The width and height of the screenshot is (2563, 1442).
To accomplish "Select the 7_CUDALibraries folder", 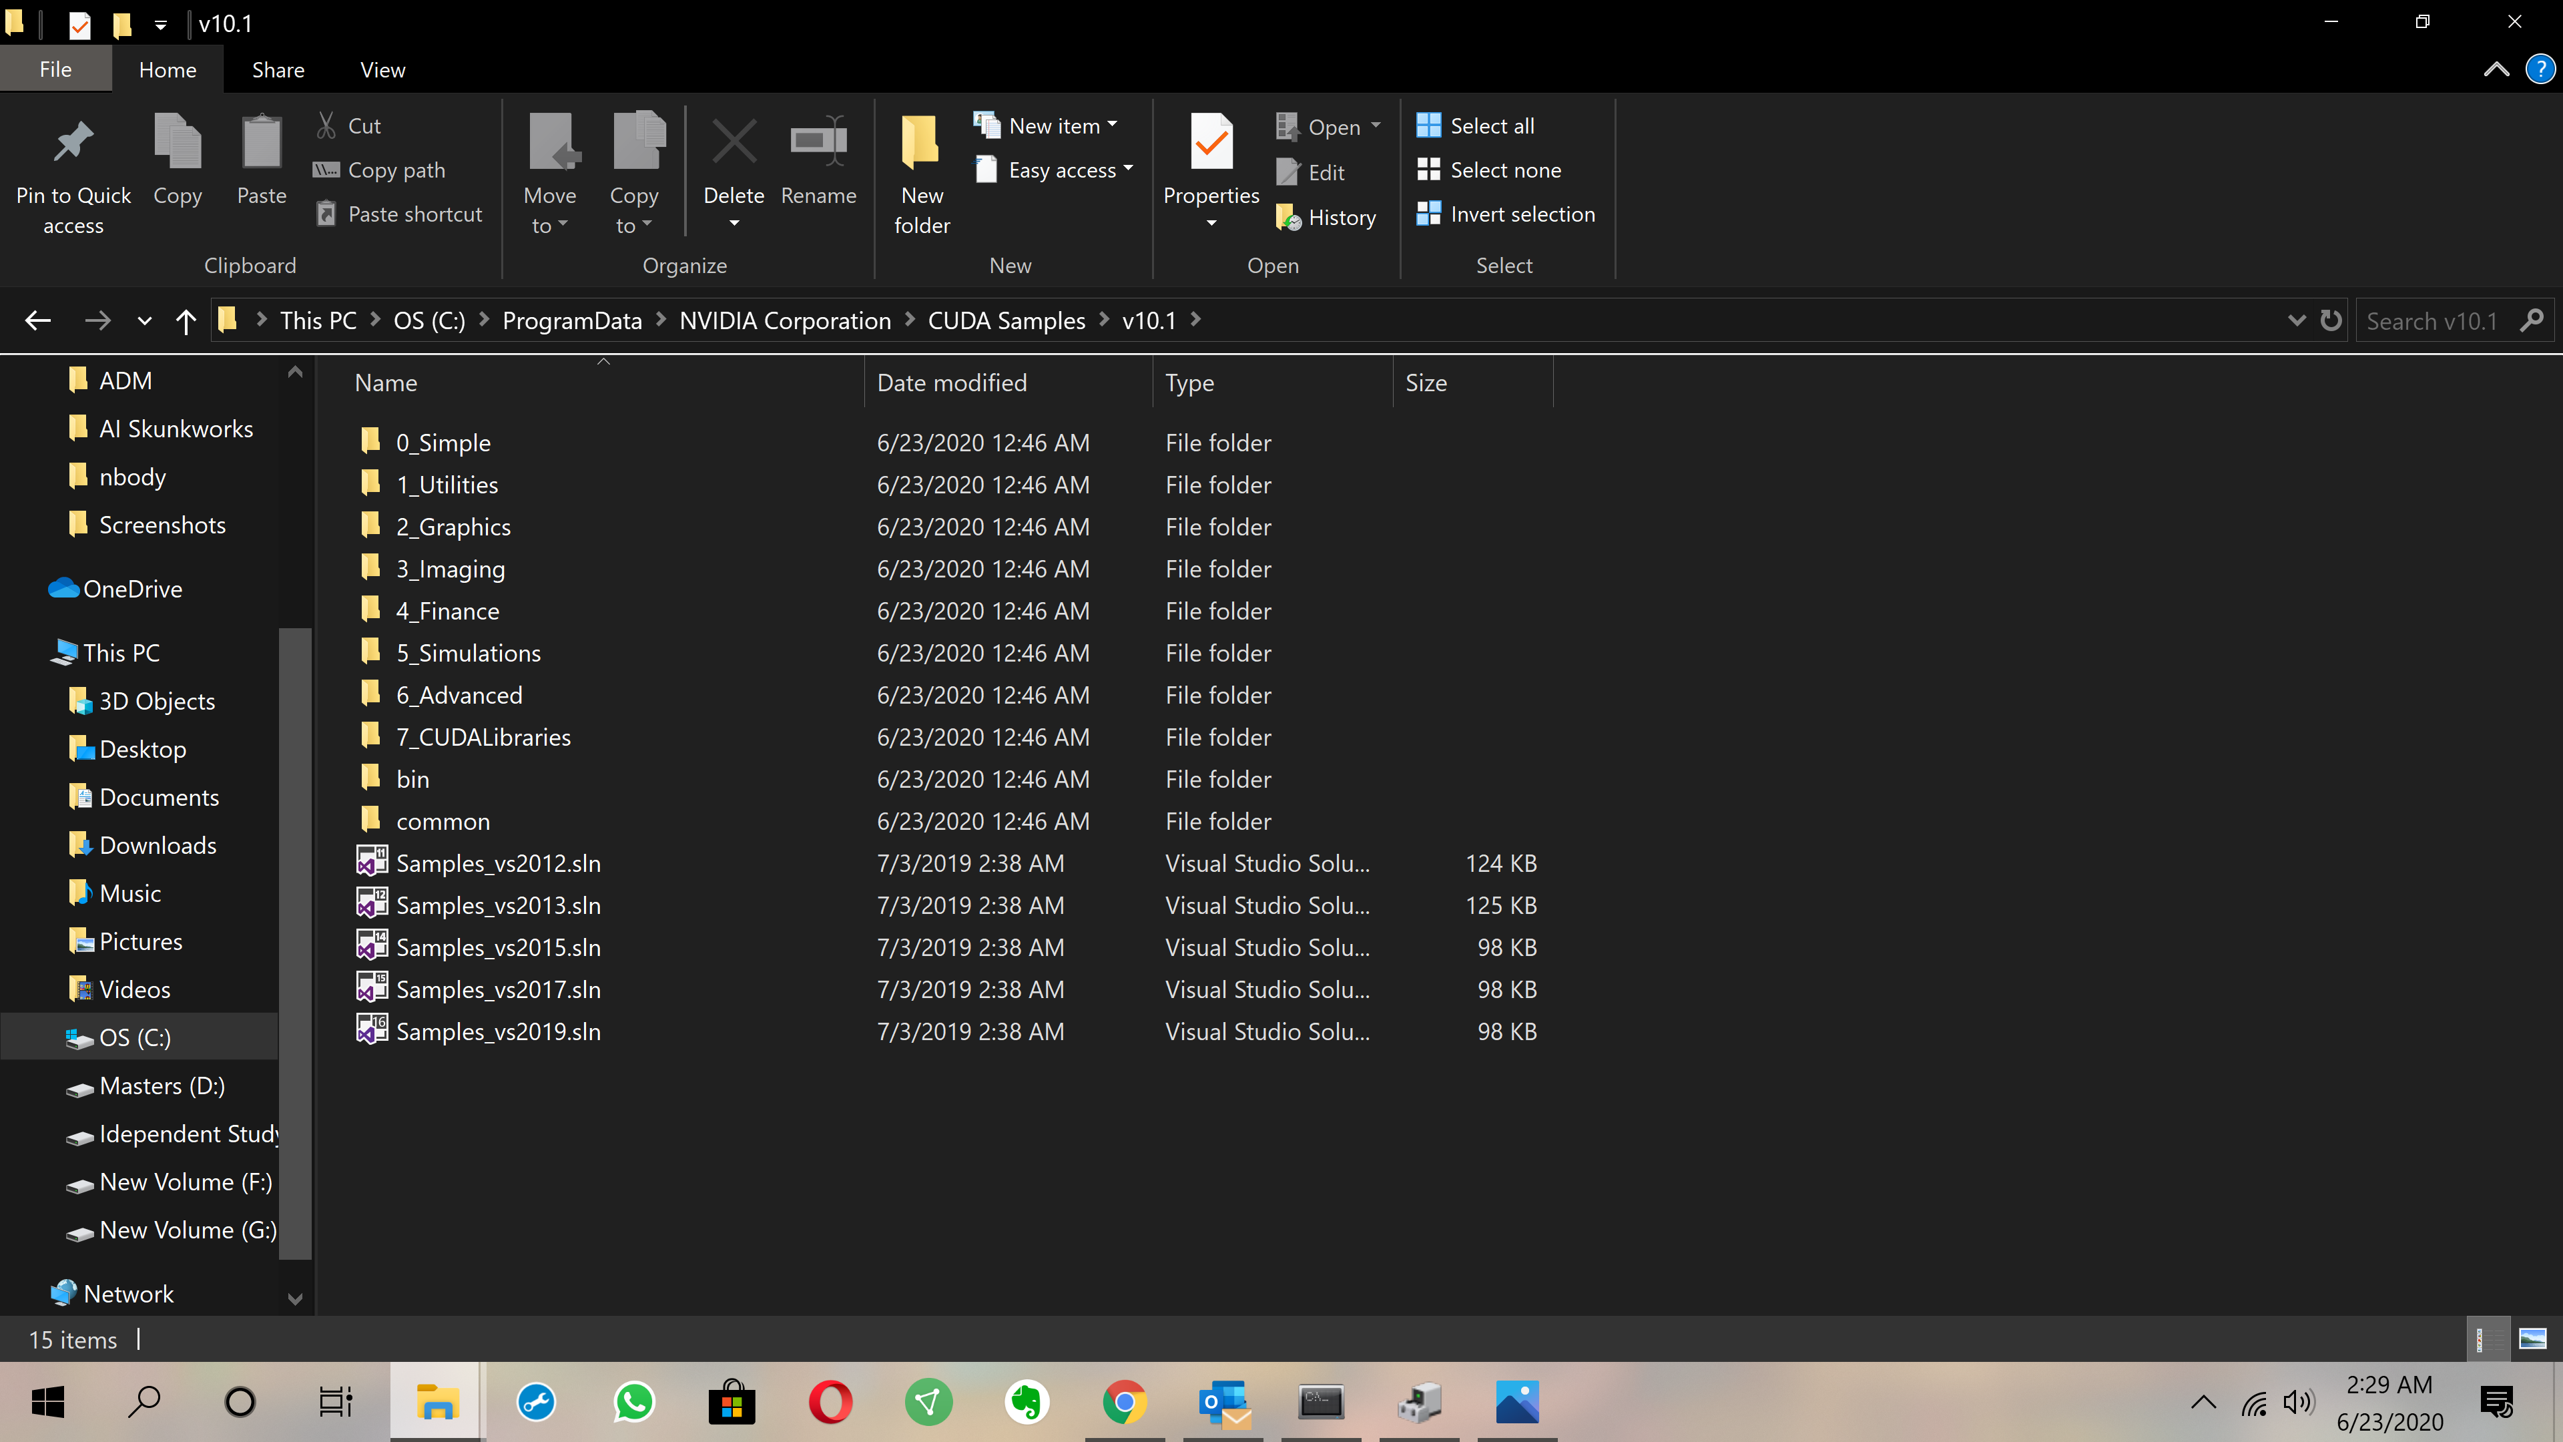I will click(483, 738).
